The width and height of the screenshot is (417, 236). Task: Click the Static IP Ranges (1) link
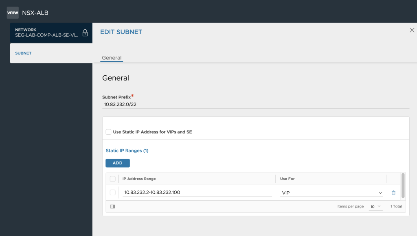127,151
